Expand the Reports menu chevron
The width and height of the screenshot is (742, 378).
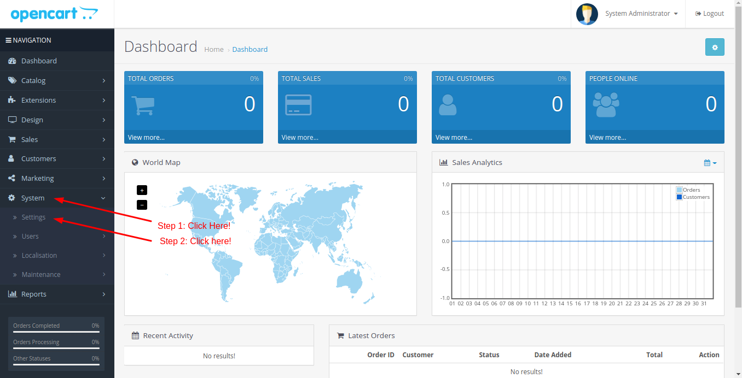tap(103, 294)
